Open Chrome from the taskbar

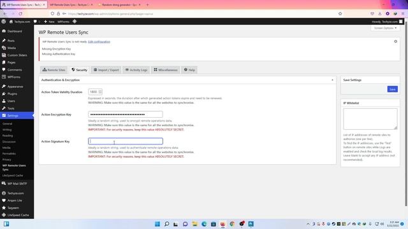(232, 224)
